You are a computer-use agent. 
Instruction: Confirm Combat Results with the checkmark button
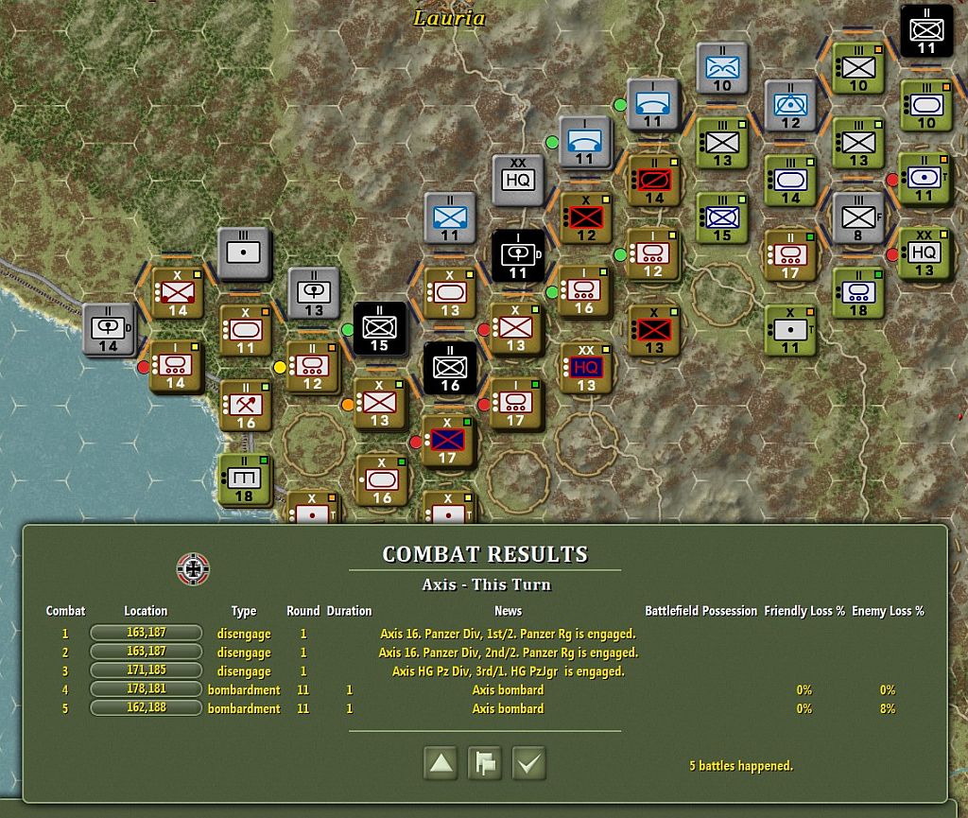point(529,764)
